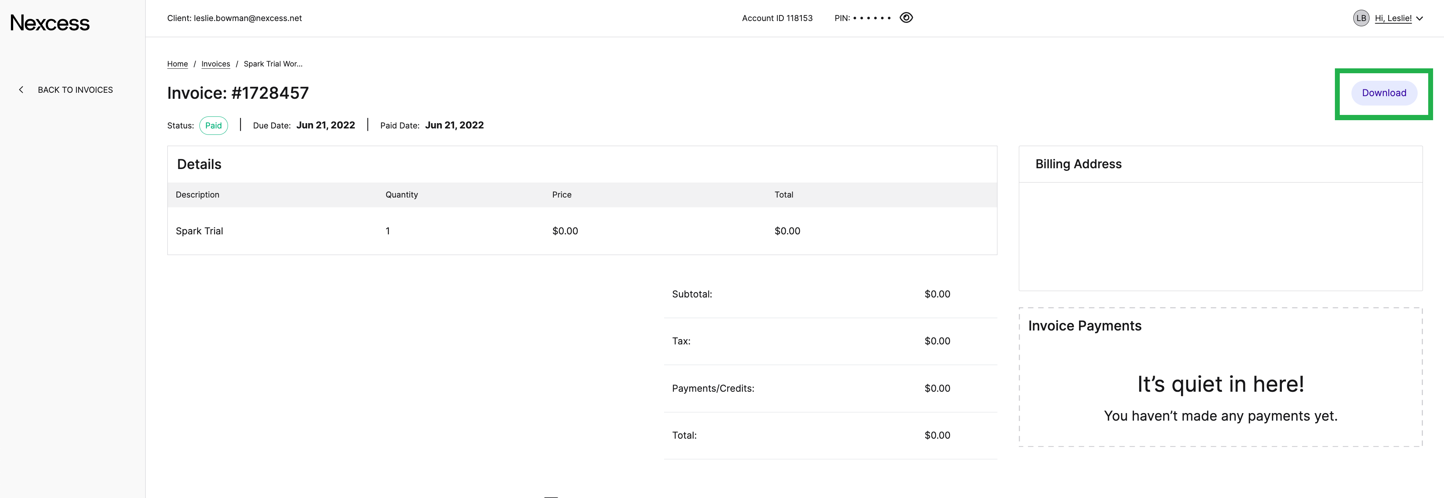
Task: Download the invoice
Action: coord(1383,93)
